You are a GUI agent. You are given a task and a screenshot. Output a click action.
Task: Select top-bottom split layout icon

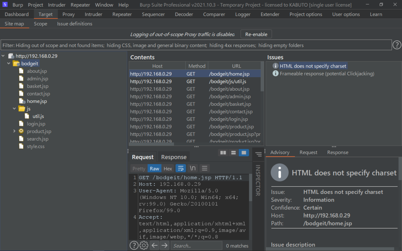tap(233, 153)
